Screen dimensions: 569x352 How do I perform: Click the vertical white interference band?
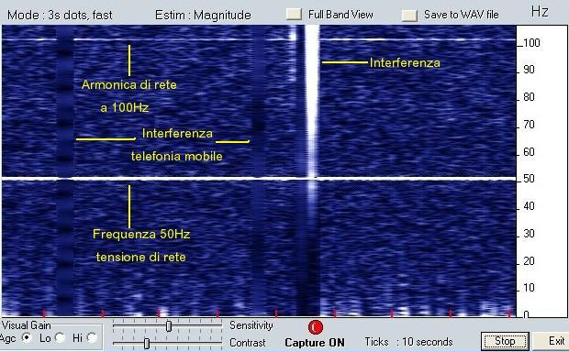click(312, 102)
